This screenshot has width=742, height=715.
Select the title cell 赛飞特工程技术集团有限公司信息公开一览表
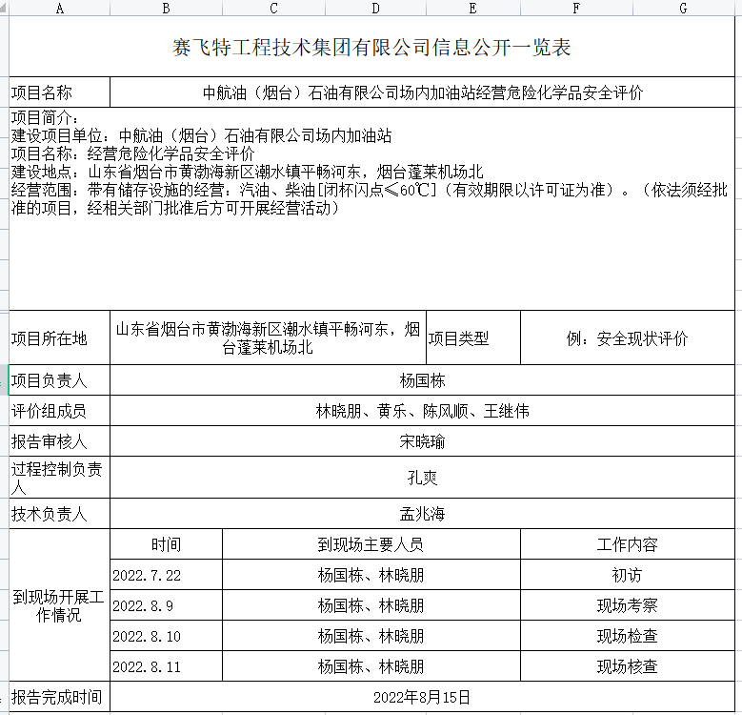click(x=371, y=47)
